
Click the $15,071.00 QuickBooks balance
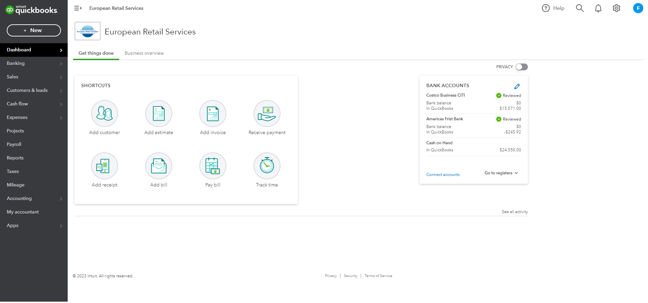click(x=510, y=108)
